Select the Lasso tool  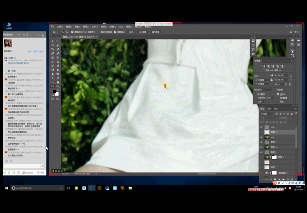(x=53, y=45)
